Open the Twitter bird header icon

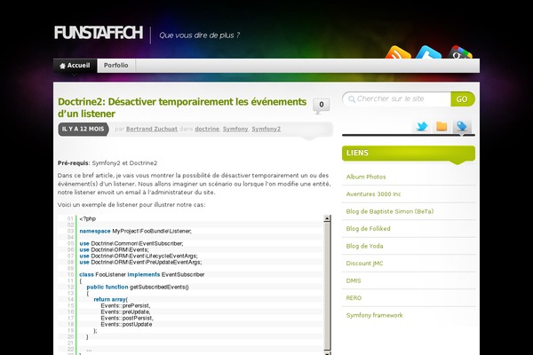click(x=428, y=52)
